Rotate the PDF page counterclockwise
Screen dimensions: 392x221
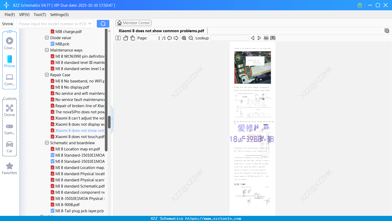click(126, 38)
